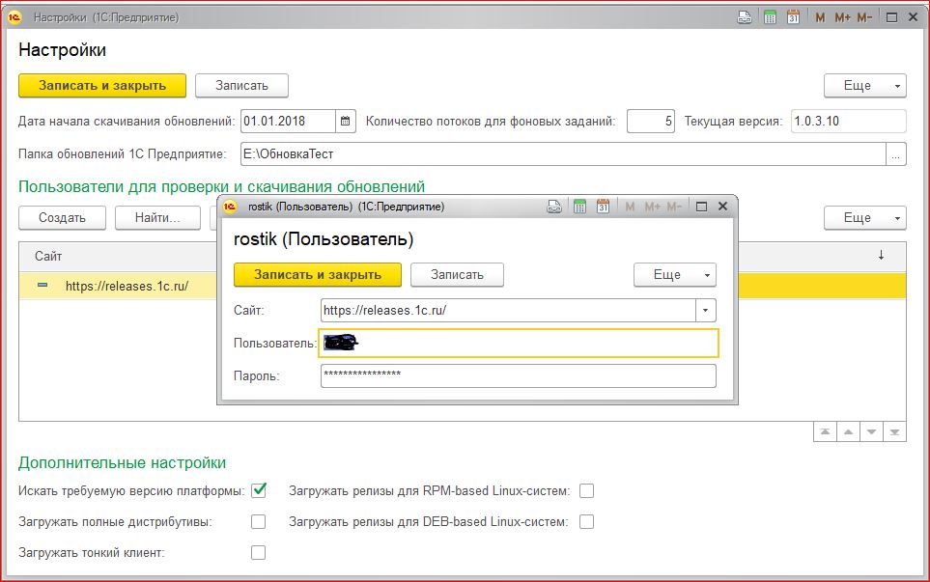Viewport: 930px width, 582px height.
Task: Select the https://releases.1c.ru/ row in list
Action: [x=127, y=286]
